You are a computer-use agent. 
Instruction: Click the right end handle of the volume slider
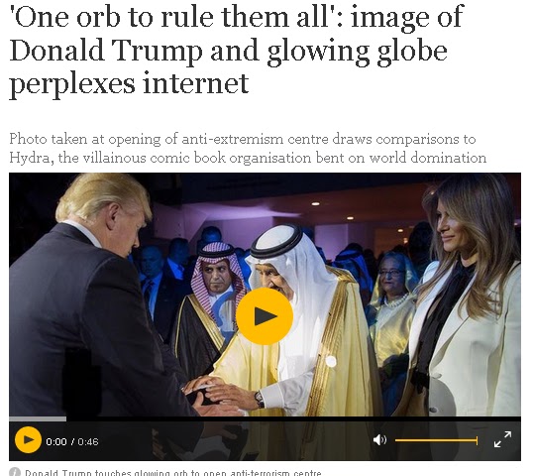tap(478, 440)
